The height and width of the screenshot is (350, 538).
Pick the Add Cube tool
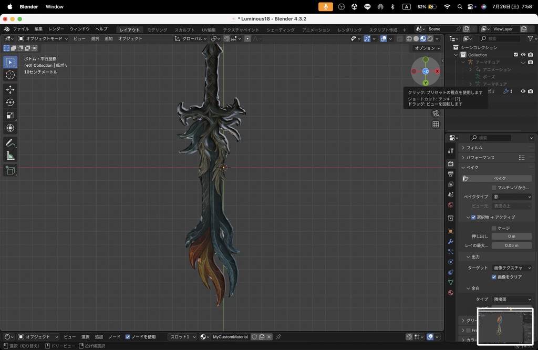click(x=10, y=170)
